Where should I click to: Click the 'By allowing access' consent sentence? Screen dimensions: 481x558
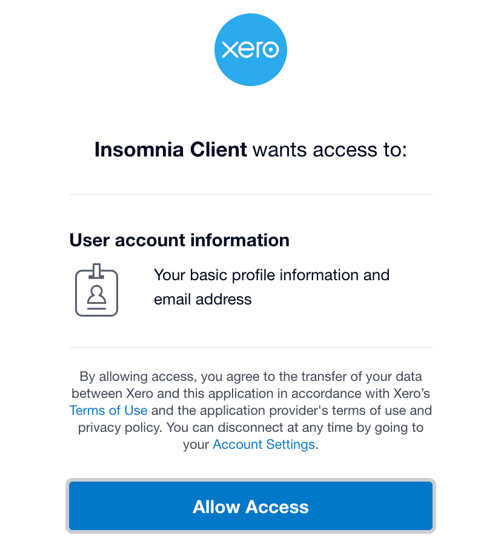(x=251, y=377)
